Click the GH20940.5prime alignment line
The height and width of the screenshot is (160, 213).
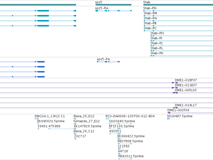click(120, 124)
